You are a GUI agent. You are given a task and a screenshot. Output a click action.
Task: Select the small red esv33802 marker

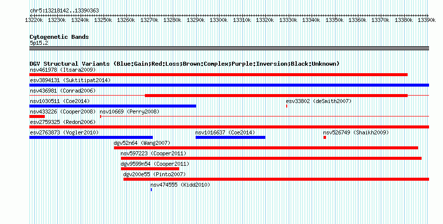point(287,106)
